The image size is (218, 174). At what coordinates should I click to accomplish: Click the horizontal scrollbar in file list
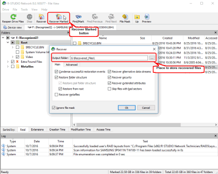click(129, 125)
